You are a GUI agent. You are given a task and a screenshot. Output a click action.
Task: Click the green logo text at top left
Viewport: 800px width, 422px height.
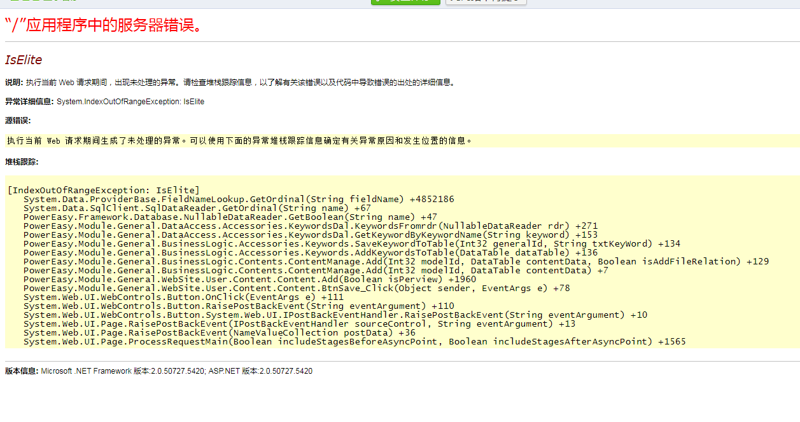43,2
